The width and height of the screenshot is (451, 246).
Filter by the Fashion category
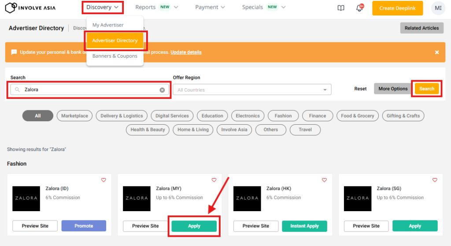click(x=283, y=116)
